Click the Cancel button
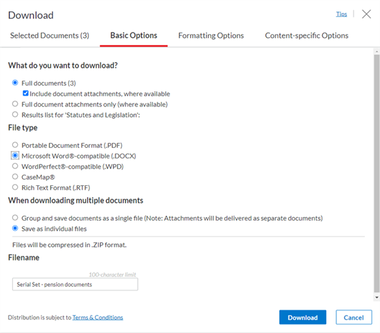 354,317
